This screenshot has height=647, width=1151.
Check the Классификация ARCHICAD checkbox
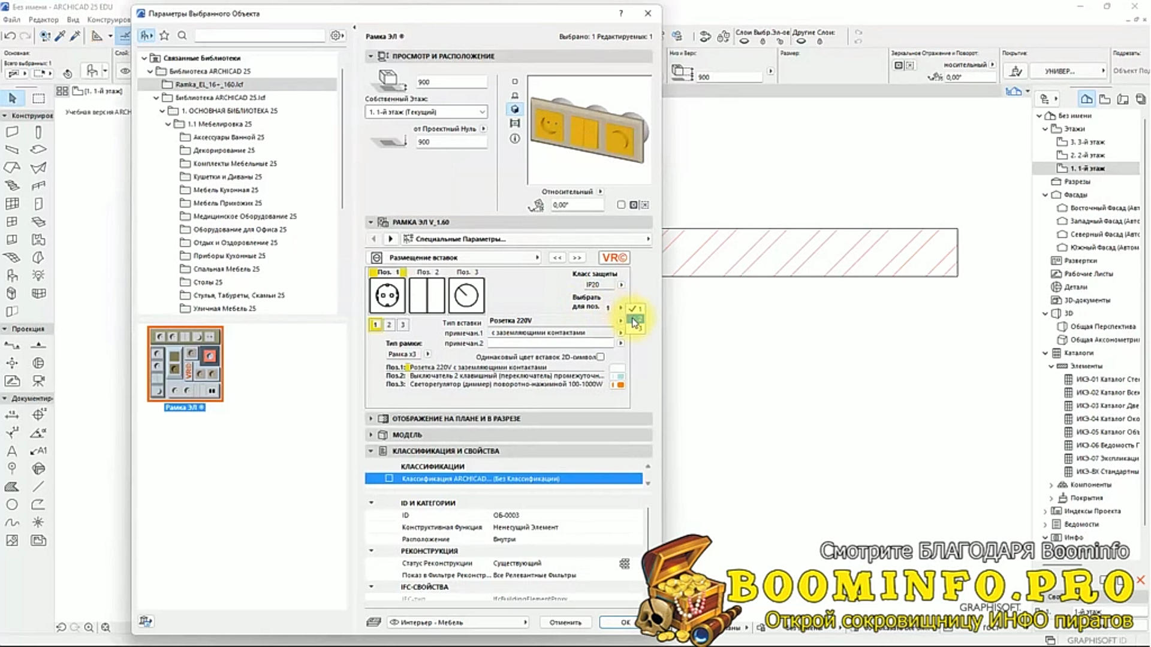pos(389,479)
